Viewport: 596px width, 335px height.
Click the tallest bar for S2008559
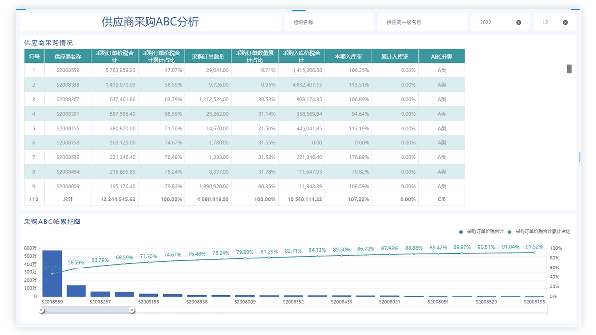52,273
